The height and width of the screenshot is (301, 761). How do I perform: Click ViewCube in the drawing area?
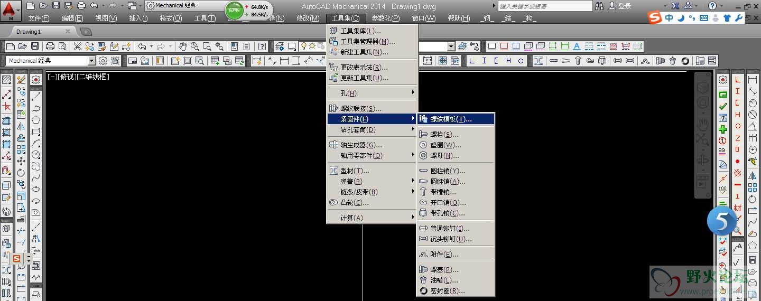[702, 87]
